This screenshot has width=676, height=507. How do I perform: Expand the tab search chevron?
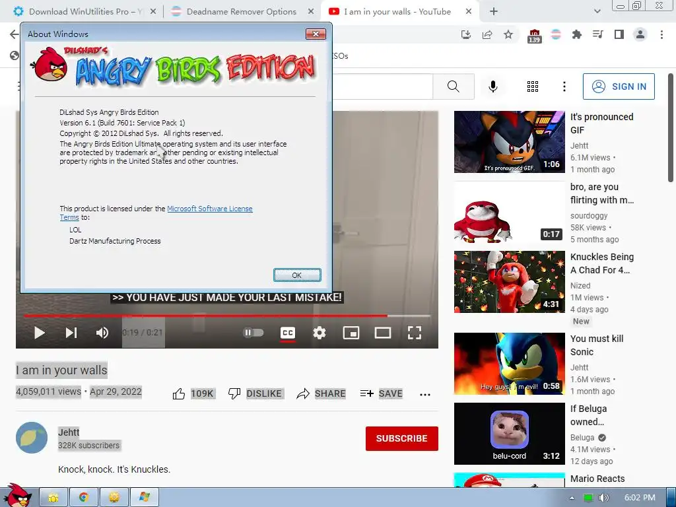click(597, 12)
